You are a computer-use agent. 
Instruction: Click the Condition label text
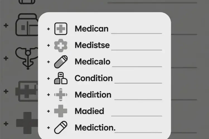(x=94, y=78)
